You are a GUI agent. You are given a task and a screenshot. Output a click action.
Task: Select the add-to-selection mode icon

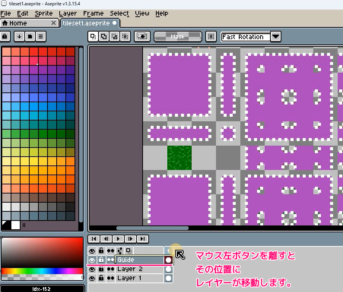103,36
